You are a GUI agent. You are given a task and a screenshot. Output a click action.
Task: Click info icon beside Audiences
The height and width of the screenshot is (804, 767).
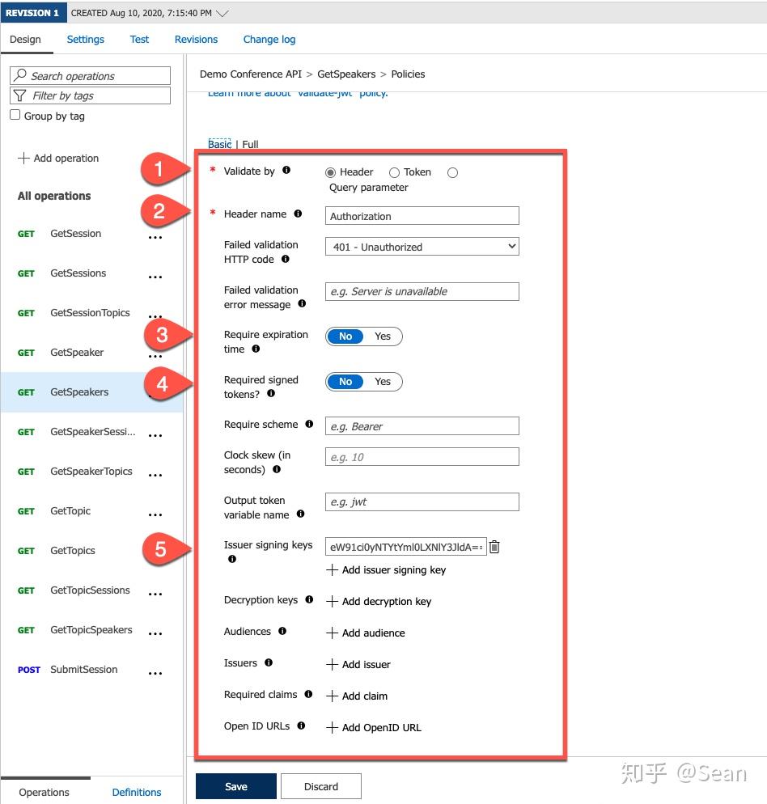coord(282,631)
